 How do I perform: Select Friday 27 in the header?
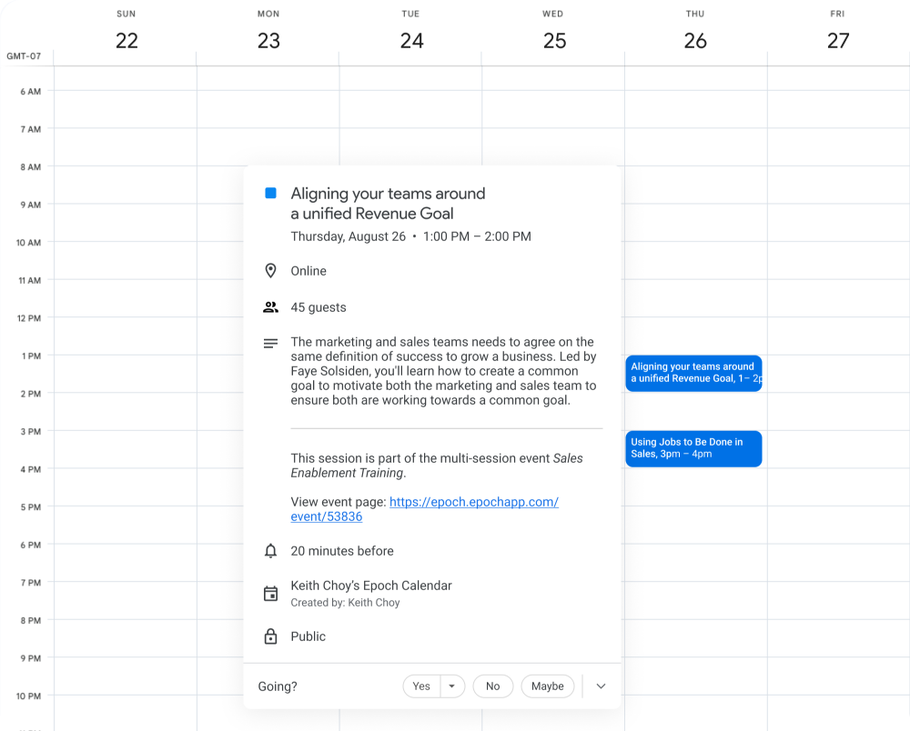tap(837, 32)
